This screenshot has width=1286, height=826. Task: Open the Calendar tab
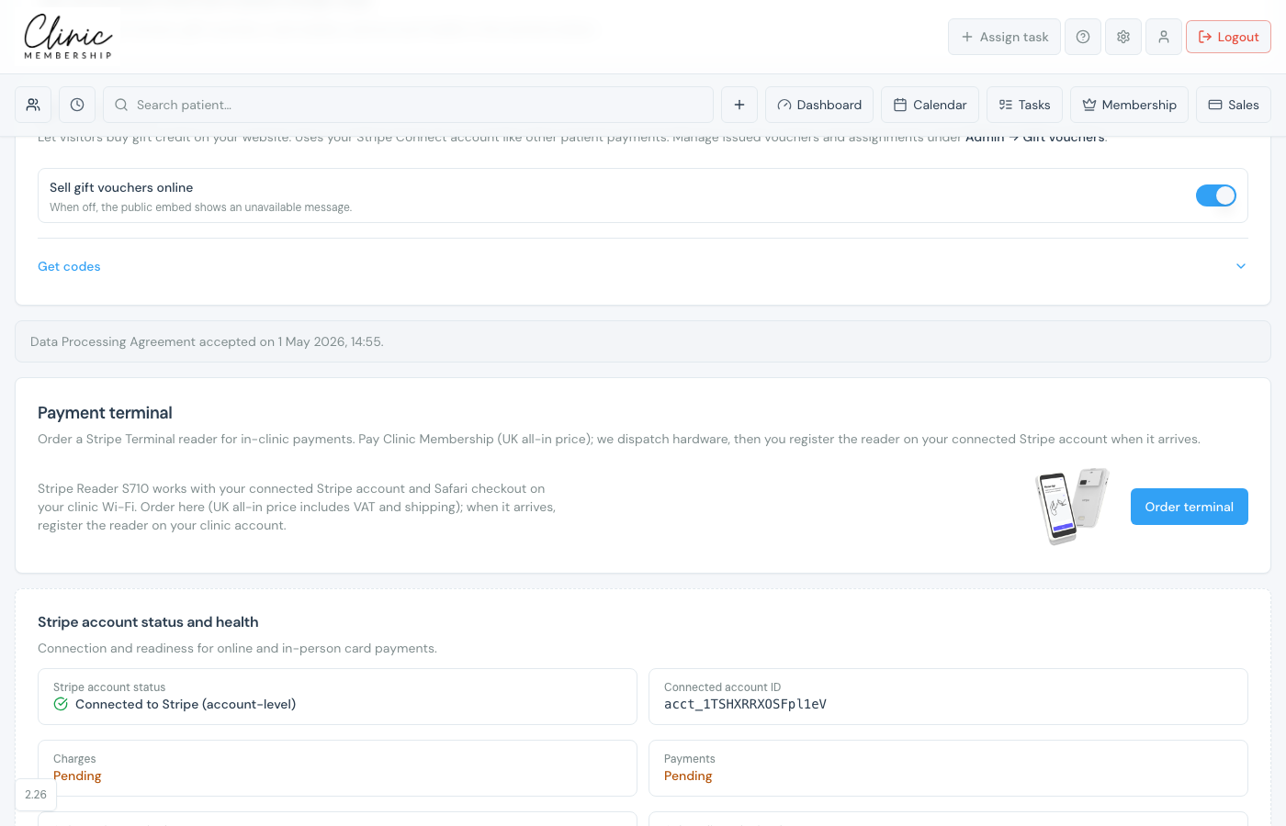(930, 105)
